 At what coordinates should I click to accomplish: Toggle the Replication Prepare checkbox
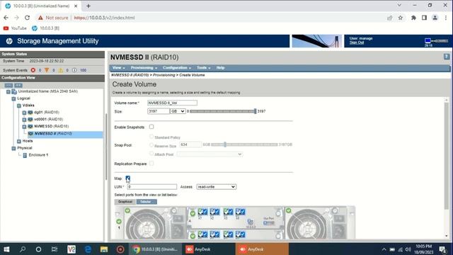(151, 164)
